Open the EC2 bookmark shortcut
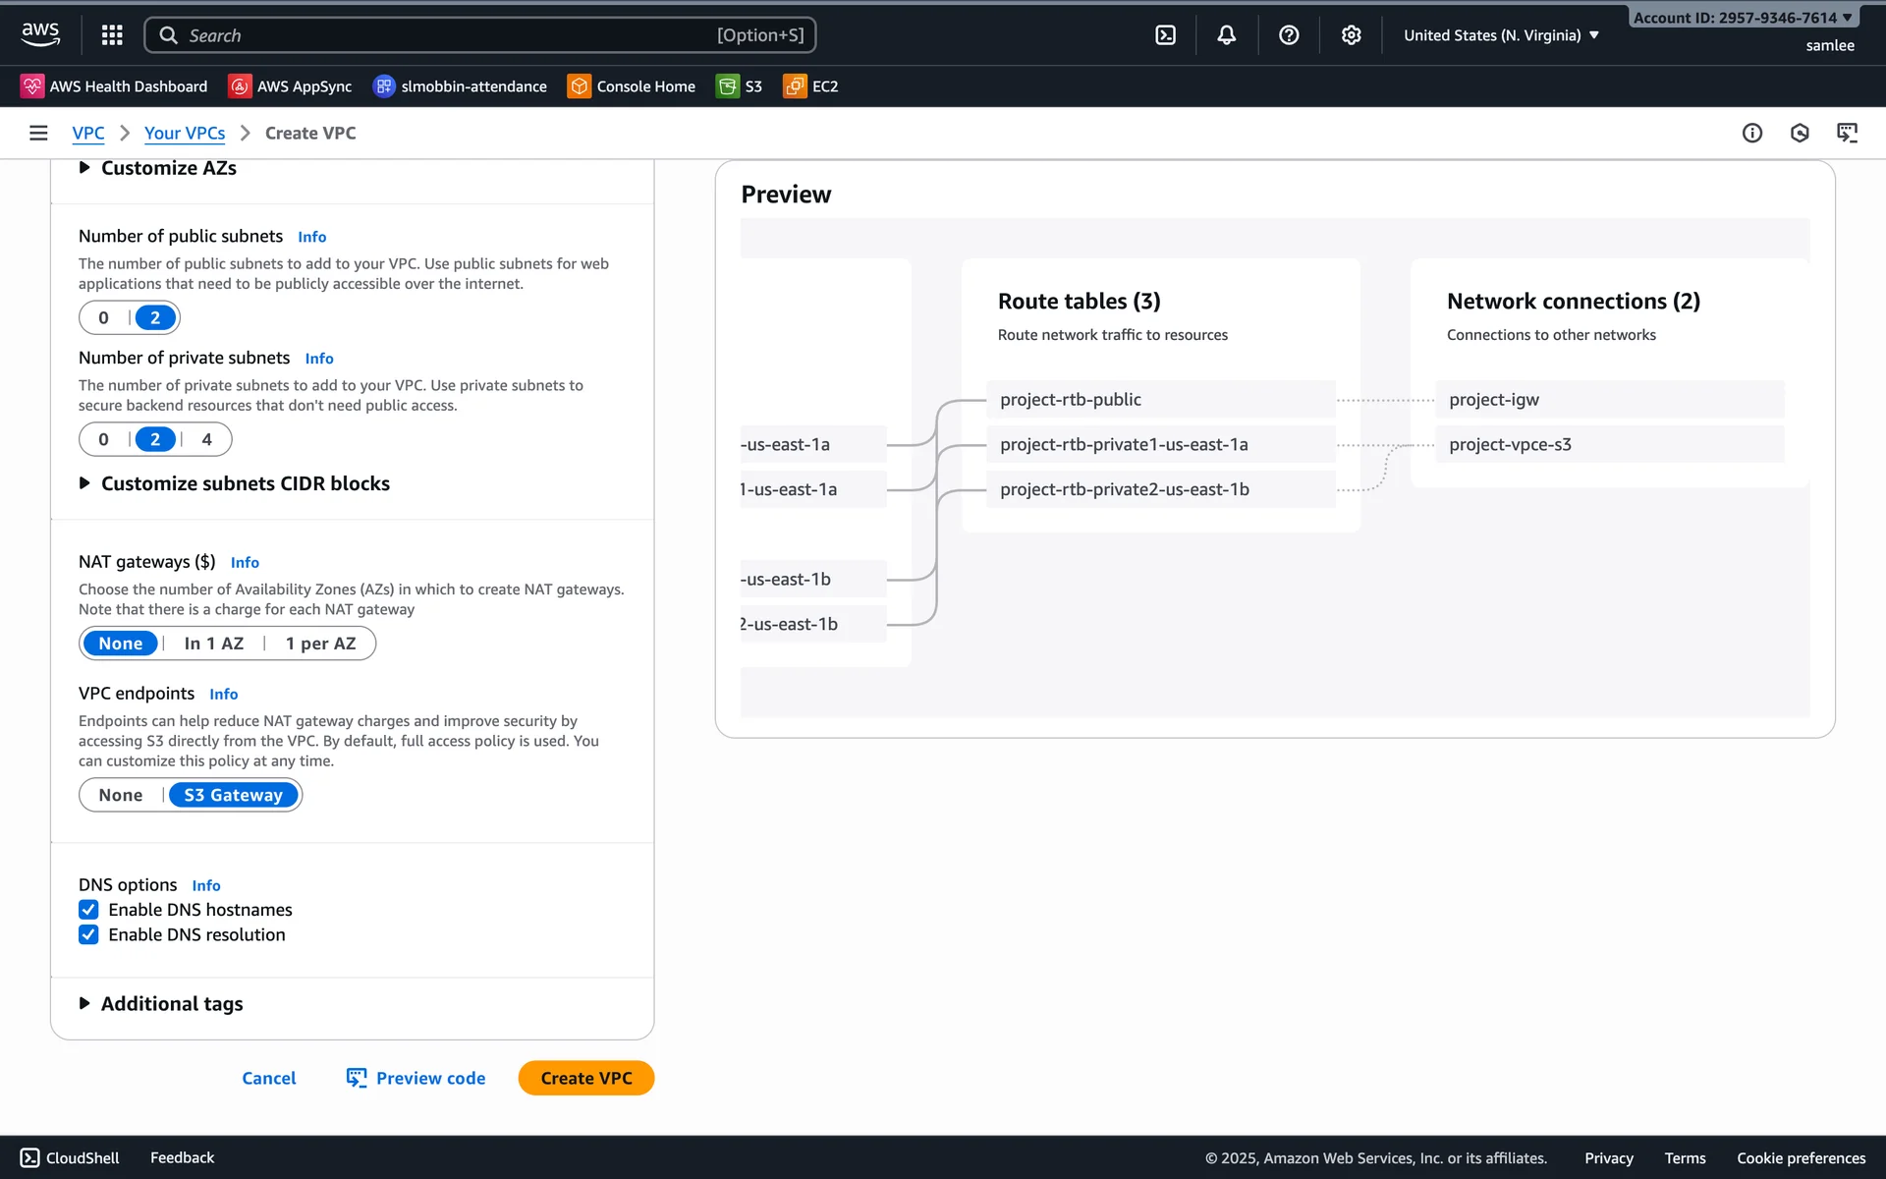The image size is (1886, 1179). [810, 86]
